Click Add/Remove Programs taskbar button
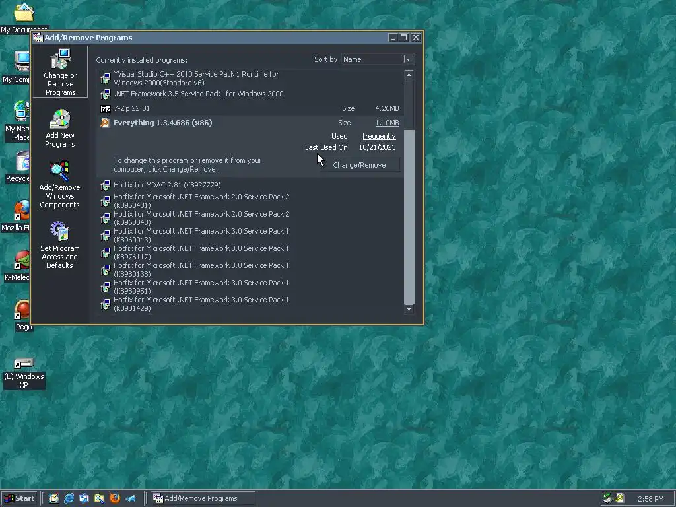This screenshot has height=507, width=676. point(203,498)
